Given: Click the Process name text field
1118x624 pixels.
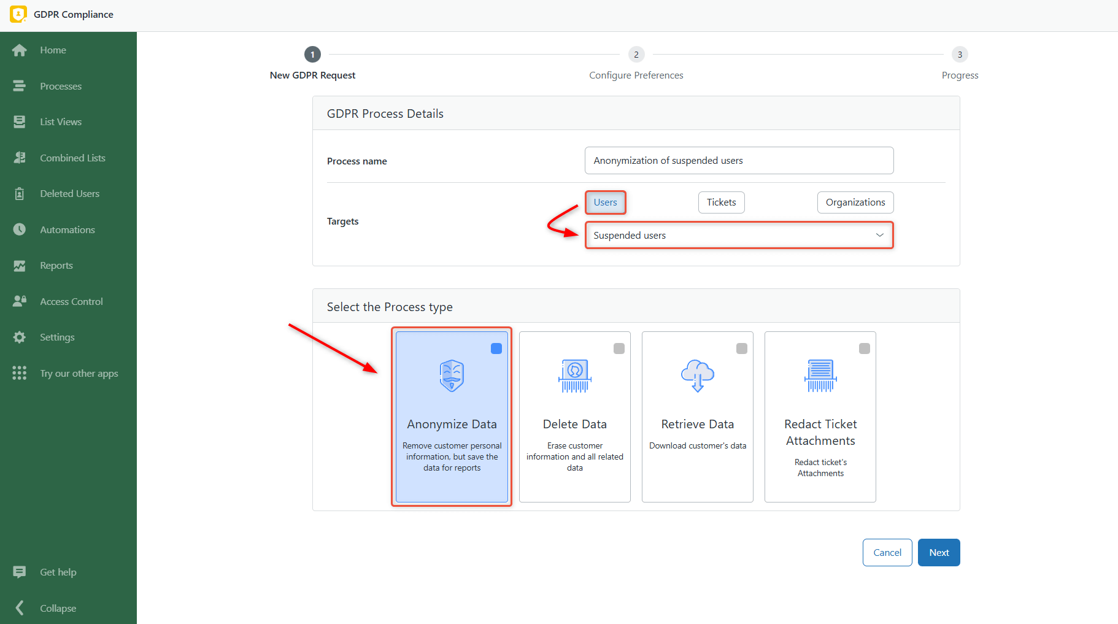Looking at the screenshot, I should [x=739, y=161].
